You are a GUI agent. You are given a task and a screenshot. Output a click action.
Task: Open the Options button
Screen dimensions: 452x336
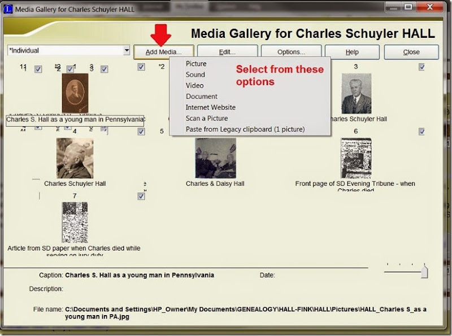pos(291,52)
